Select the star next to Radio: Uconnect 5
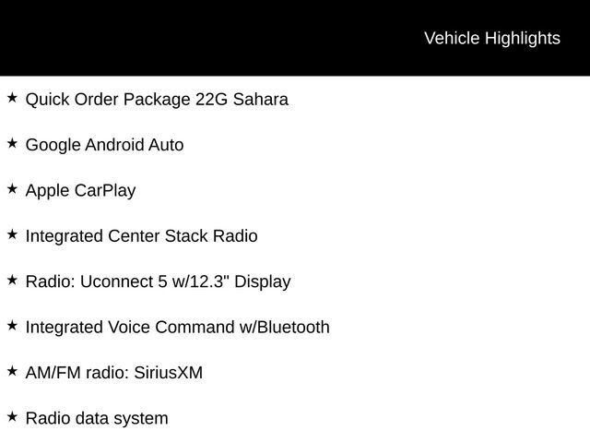 12,281
